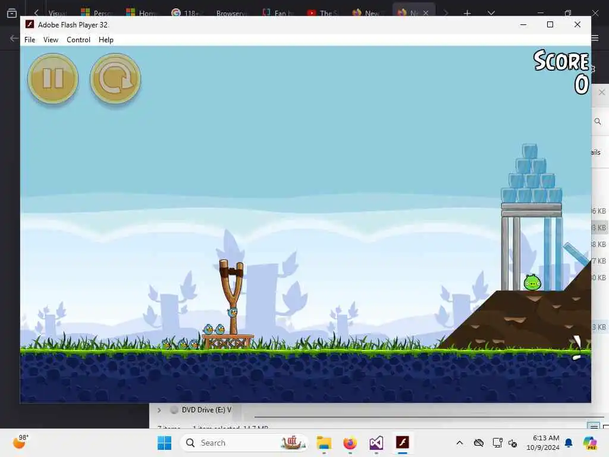Click the bird loaded on the slingshot
609x457 pixels.
[233, 312]
